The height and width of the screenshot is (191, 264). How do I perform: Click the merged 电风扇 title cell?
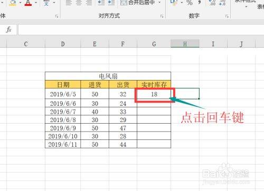(x=108, y=76)
